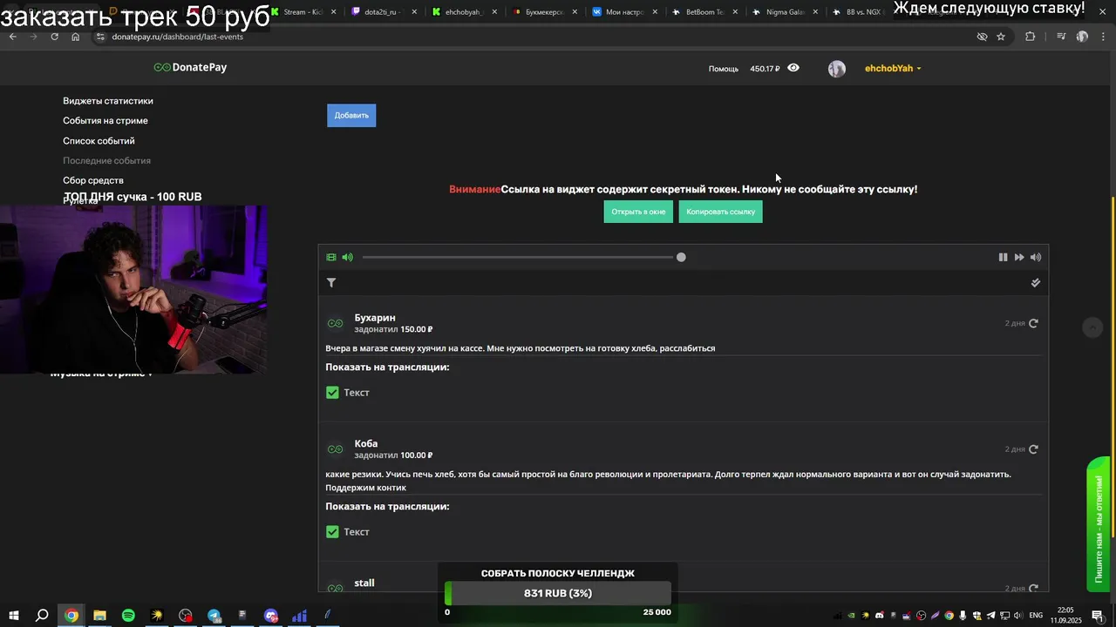The height and width of the screenshot is (627, 1116).
Task: Skip forward with fast-forward icon
Action: pyautogui.click(x=1018, y=257)
